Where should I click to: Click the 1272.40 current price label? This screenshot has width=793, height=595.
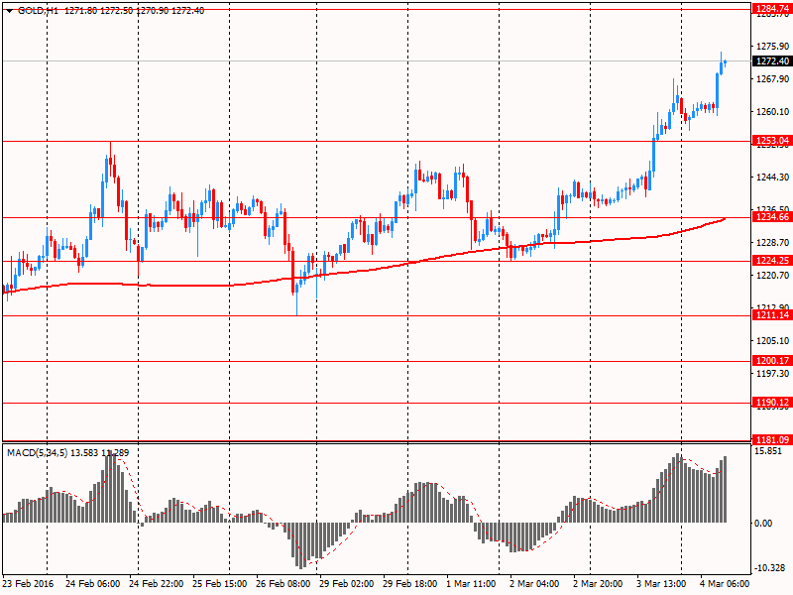coord(770,61)
